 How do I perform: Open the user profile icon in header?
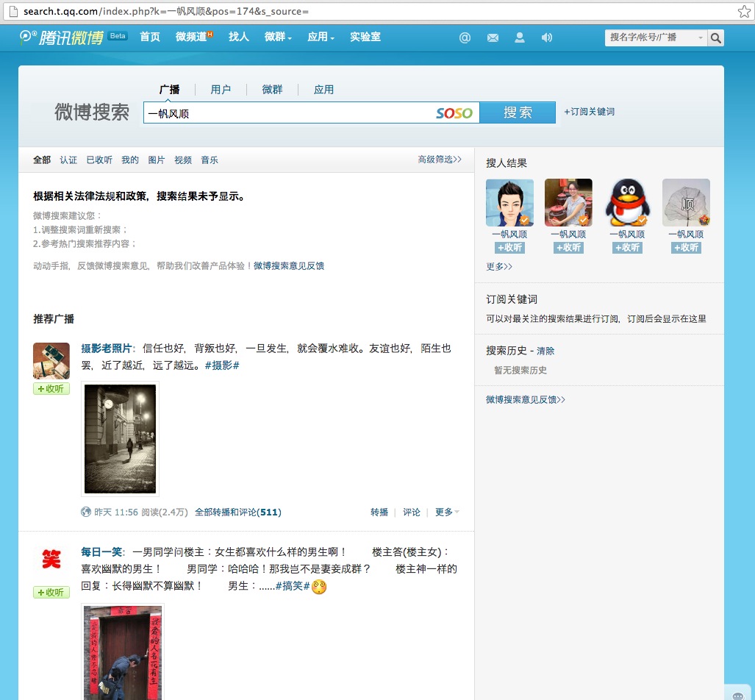520,37
